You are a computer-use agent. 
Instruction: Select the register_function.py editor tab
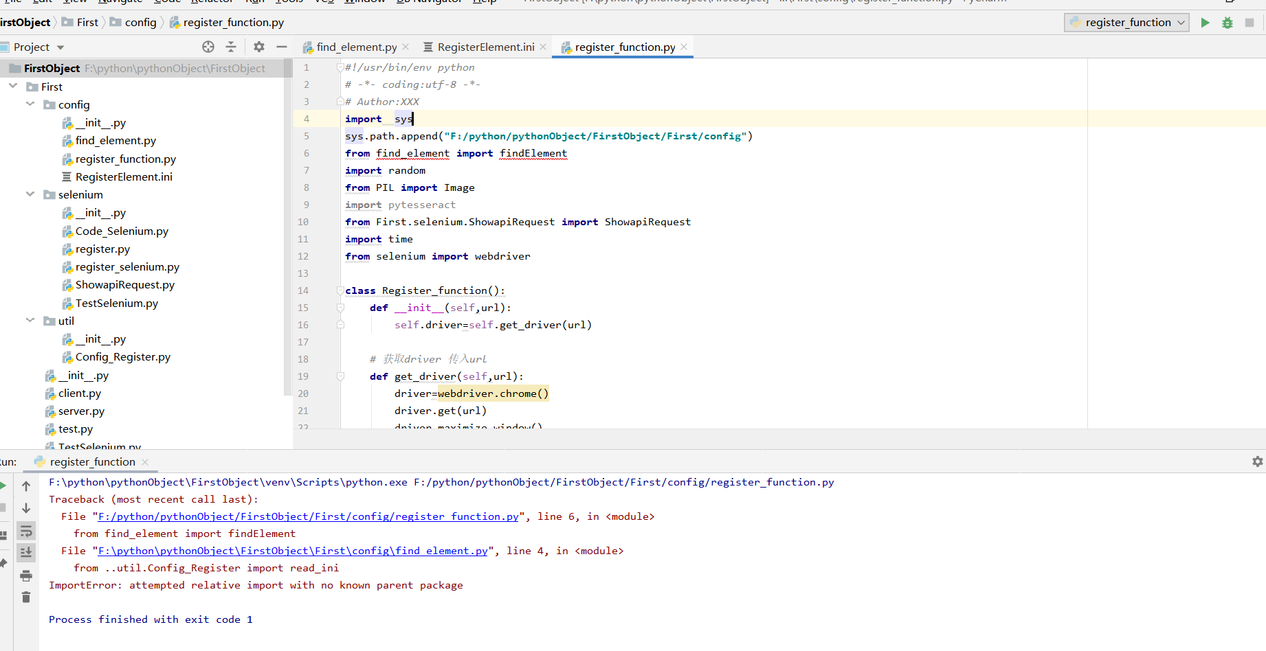coord(625,47)
